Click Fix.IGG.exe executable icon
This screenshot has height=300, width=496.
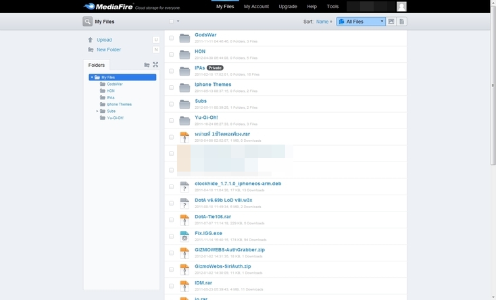[x=184, y=236]
